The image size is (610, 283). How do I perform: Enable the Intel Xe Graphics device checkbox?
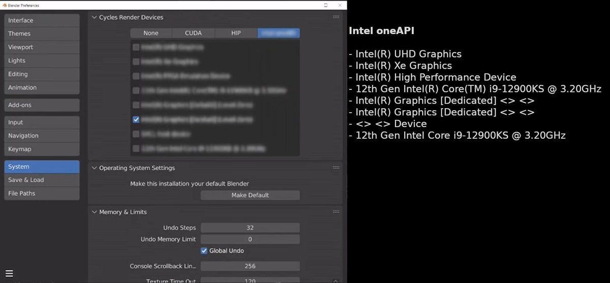click(136, 61)
